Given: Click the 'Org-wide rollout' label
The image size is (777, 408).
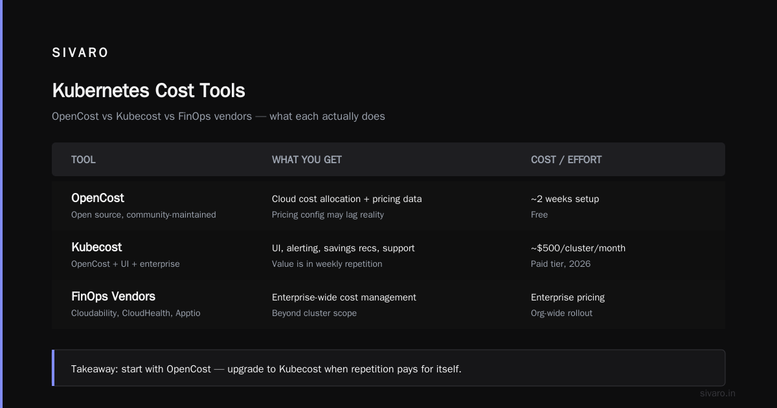Looking at the screenshot, I should (561, 313).
